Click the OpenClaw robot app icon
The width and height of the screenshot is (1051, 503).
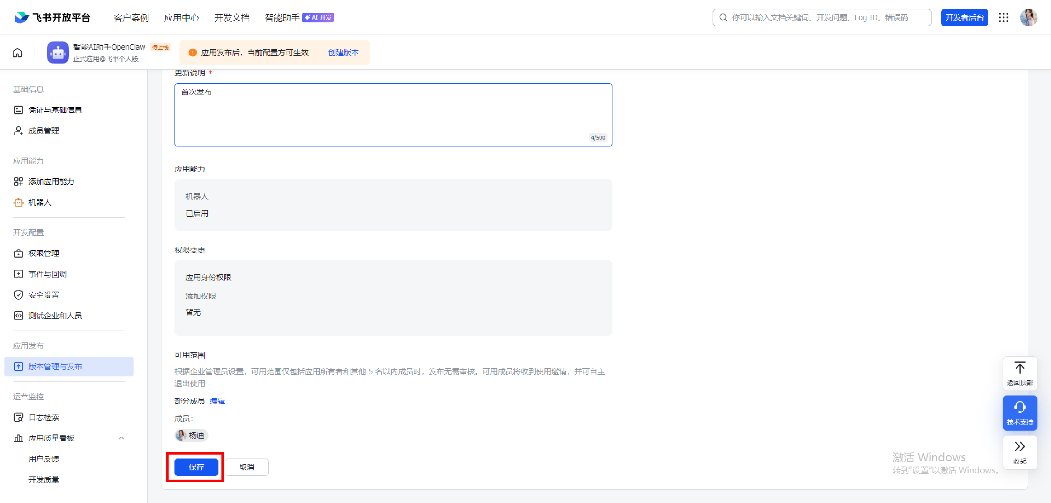point(58,53)
